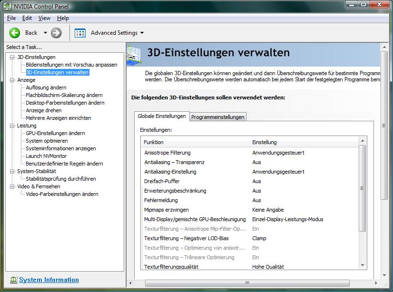Open the Advanced Settings dropdown arrow

point(142,33)
